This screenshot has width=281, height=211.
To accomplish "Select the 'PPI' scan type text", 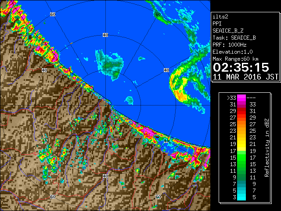I will coord(217,24).
